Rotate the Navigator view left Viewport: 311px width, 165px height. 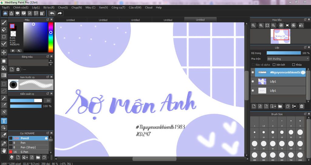pyautogui.click(x=281, y=25)
